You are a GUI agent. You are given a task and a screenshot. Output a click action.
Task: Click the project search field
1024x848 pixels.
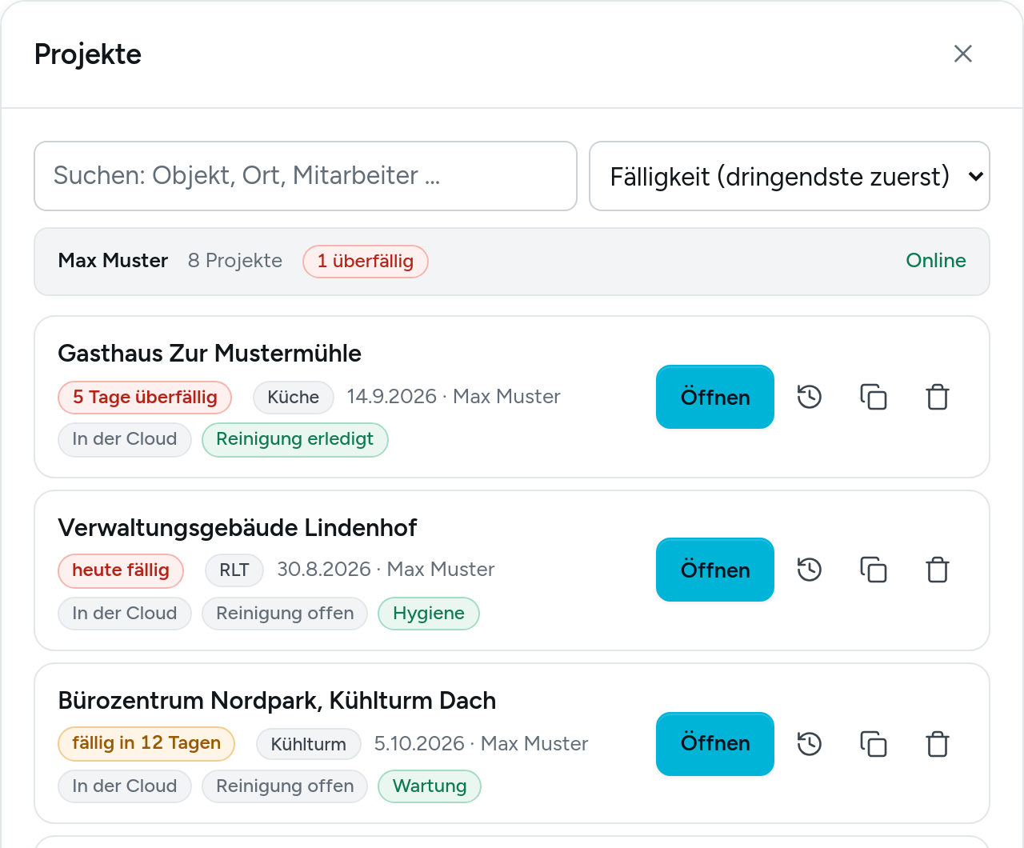click(x=306, y=176)
